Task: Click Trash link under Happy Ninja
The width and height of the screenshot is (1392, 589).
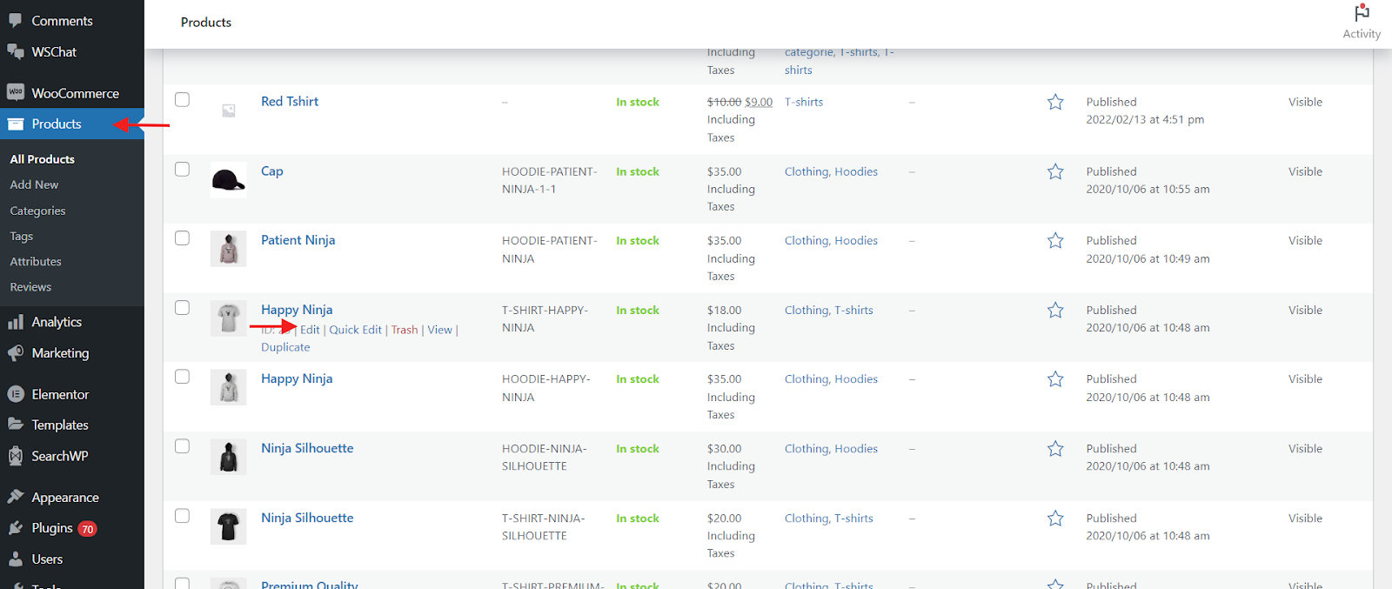Action: pyautogui.click(x=405, y=330)
